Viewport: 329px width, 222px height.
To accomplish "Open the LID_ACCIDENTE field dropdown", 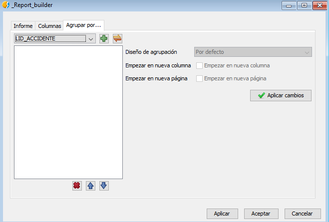I will point(55,38).
